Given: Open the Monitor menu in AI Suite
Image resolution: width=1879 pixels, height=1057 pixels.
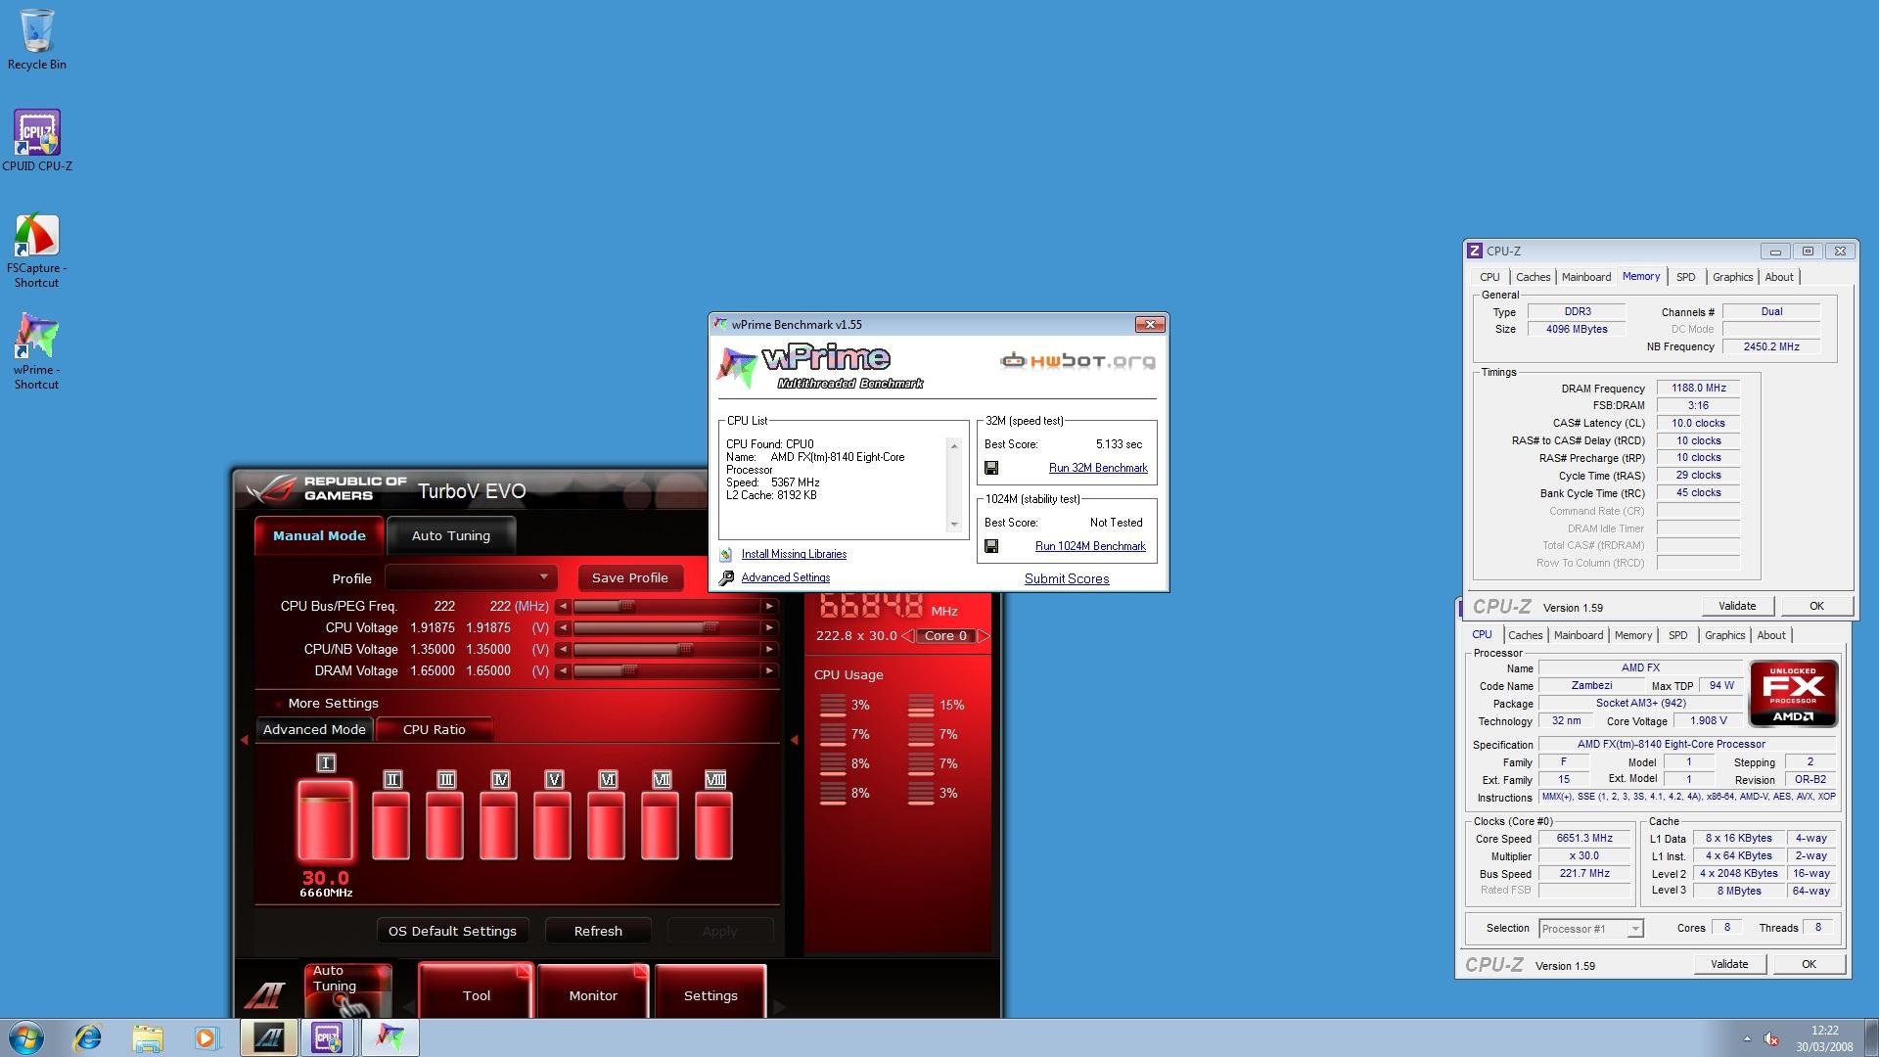Looking at the screenshot, I should [593, 991].
